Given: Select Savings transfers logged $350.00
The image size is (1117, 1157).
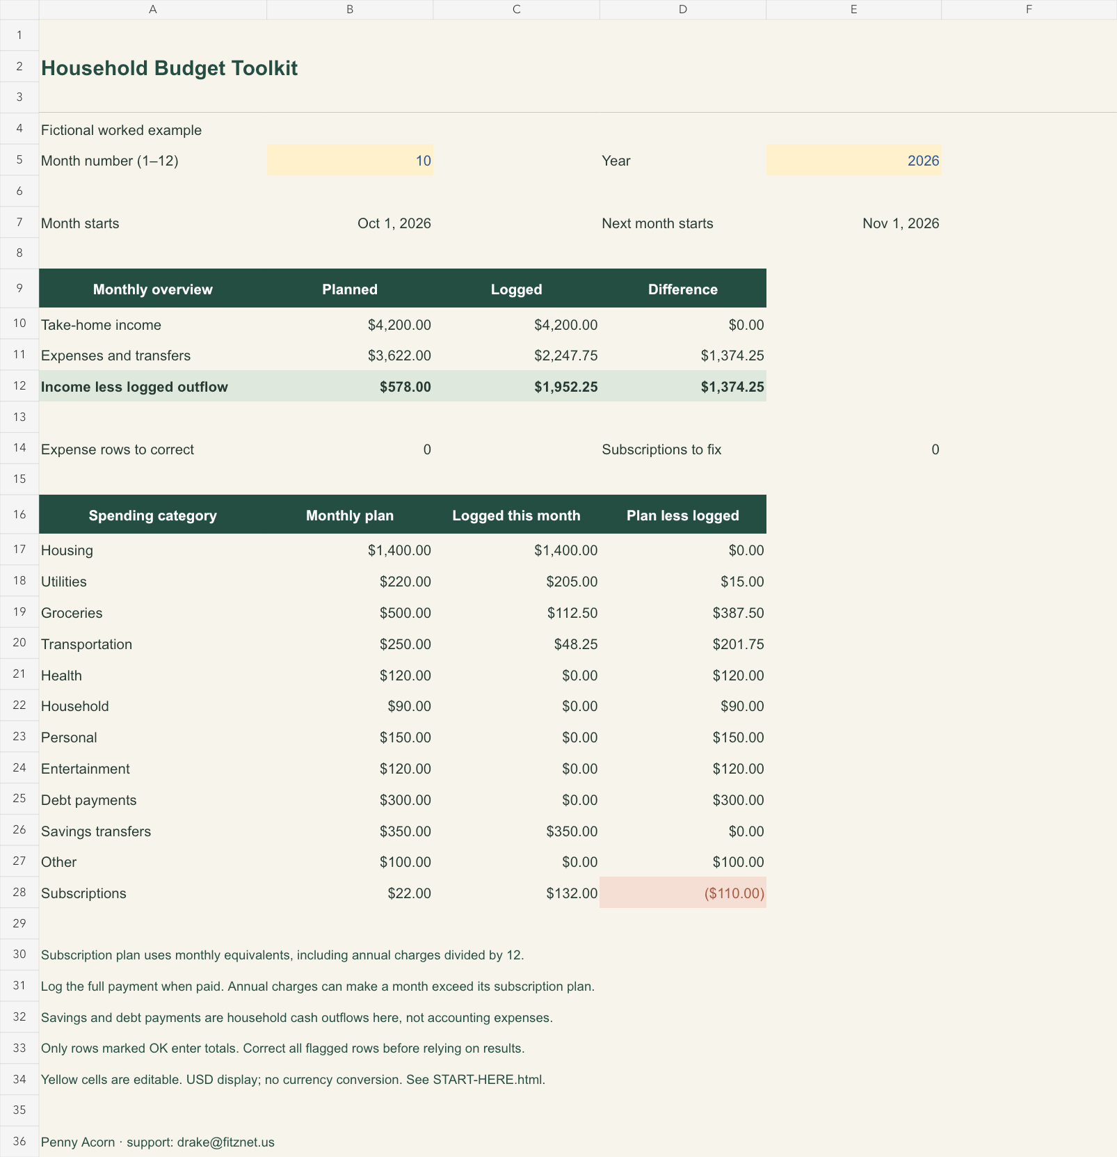Looking at the screenshot, I should coord(517,831).
